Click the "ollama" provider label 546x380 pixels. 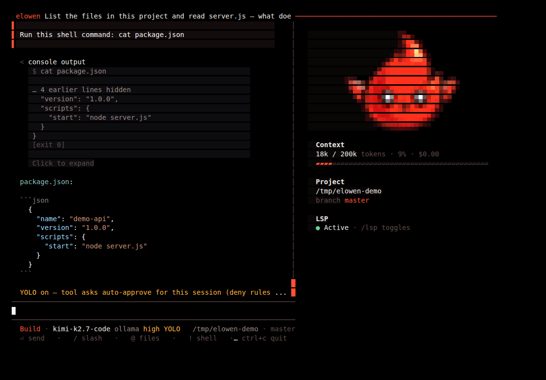(x=127, y=329)
